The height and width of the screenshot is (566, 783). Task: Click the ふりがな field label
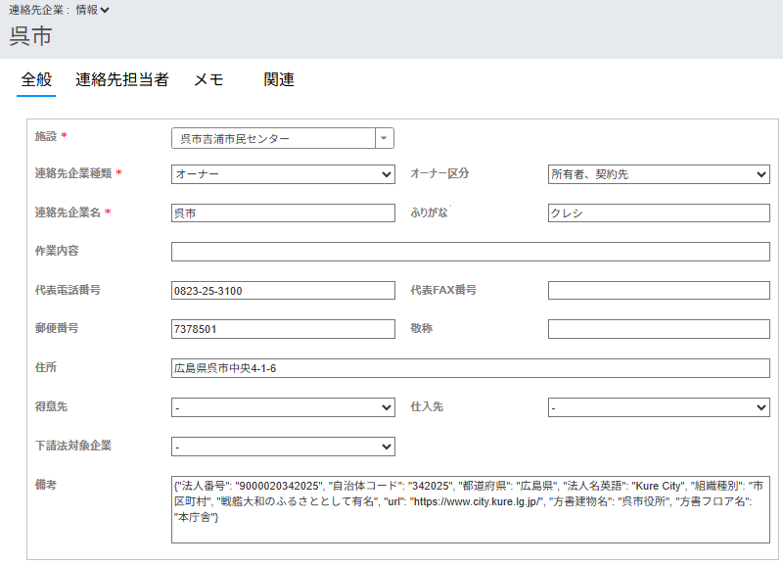click(x=429, y=212)
